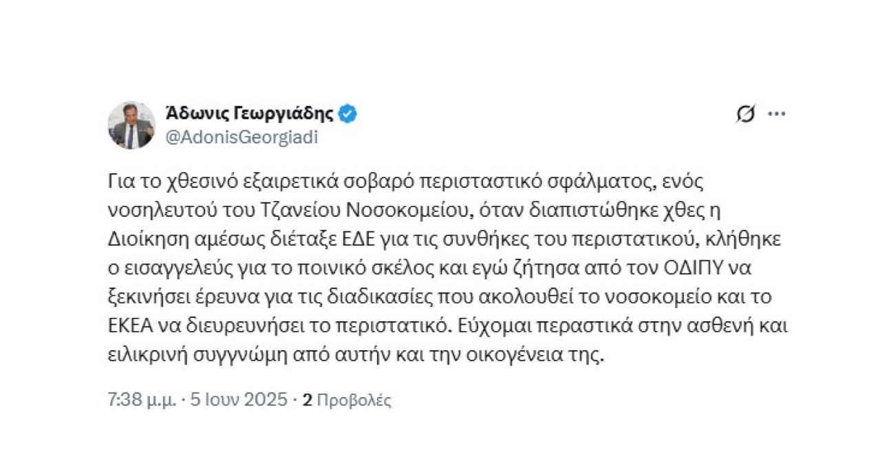Open the Άδωνις Γεωργιάδης display name link

[x=250, y=114]
